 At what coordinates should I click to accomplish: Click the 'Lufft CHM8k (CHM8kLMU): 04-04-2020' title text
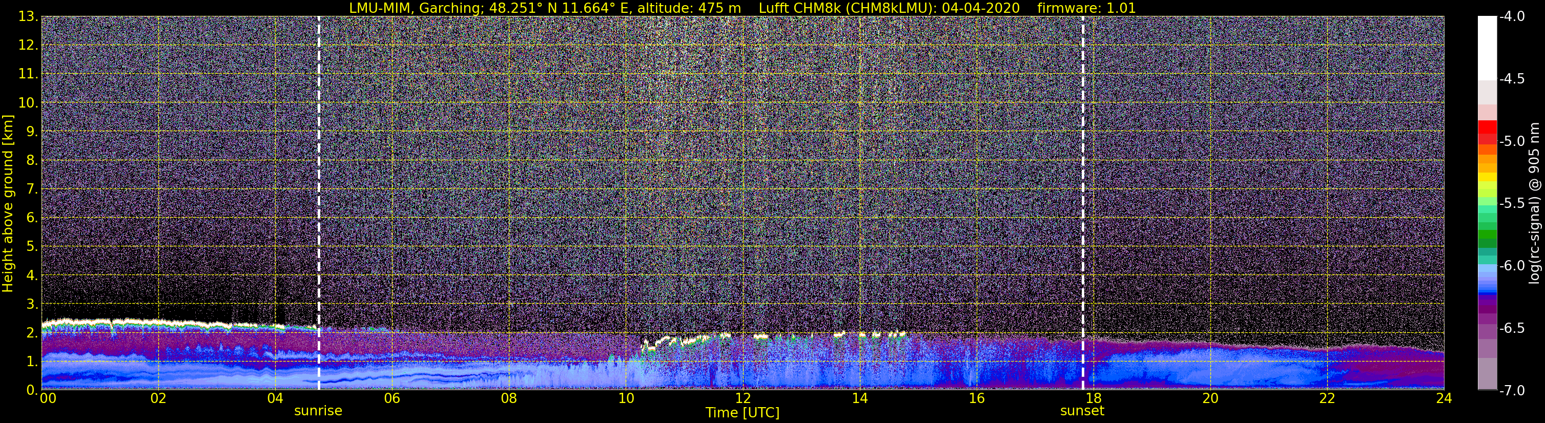point(890,8)
